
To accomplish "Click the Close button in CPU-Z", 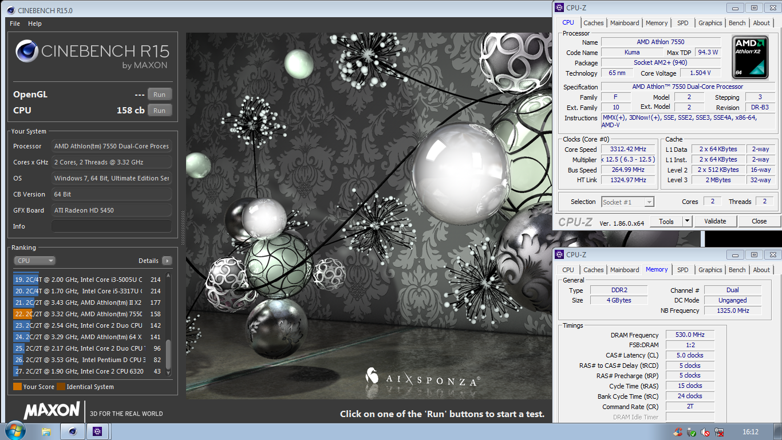I will click(x=759, y=221).
